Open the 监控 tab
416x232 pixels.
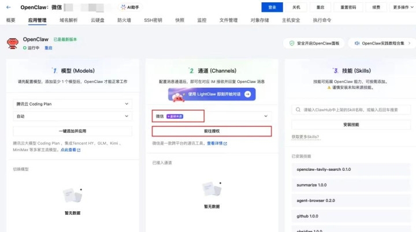point(202,20)
